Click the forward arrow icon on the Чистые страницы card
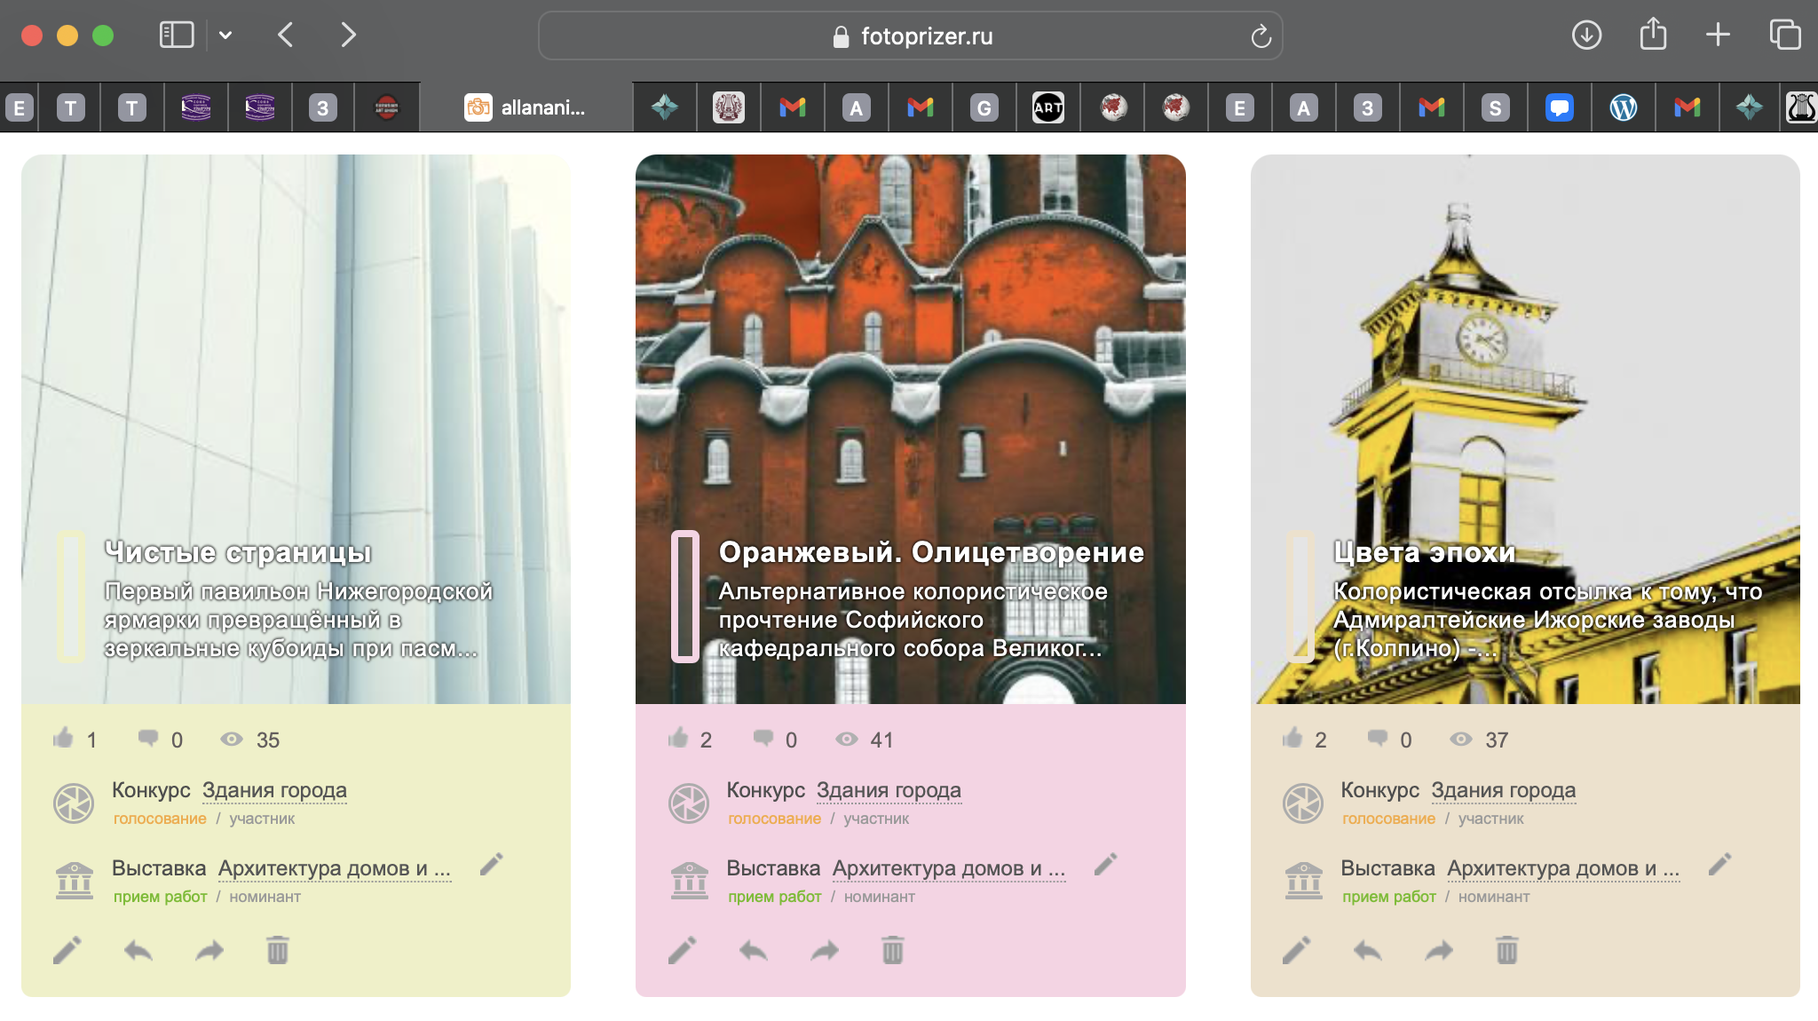The width and height of the screenshot is (1818, 1021). coord(209,950)
